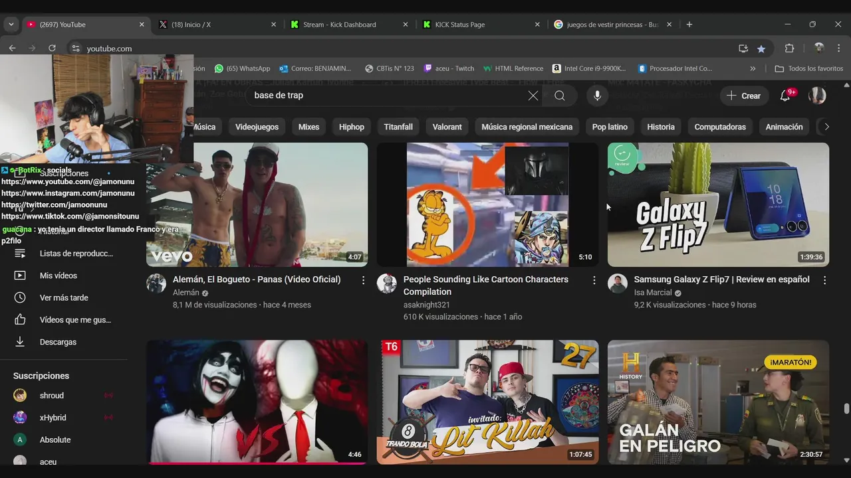The width and height of the screenshot is (851, 478).
Task: Show next filter chips with arrow
Action: (x=826, y=127)
